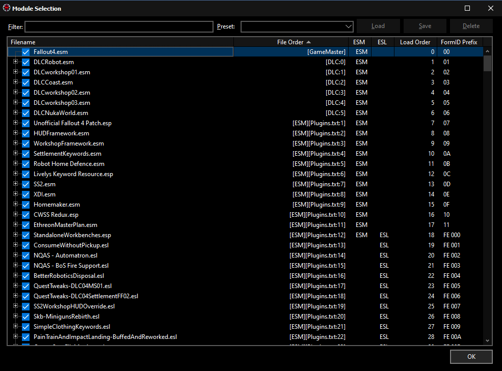Click into the Filter text field
Screen dimensions: 502x371
(x=119, y=26)
